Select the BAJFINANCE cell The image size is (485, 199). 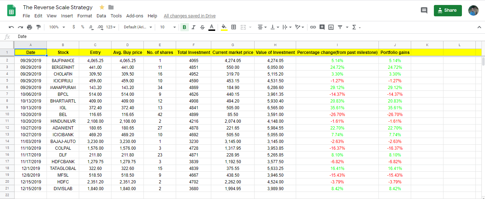tap(63, 61)
